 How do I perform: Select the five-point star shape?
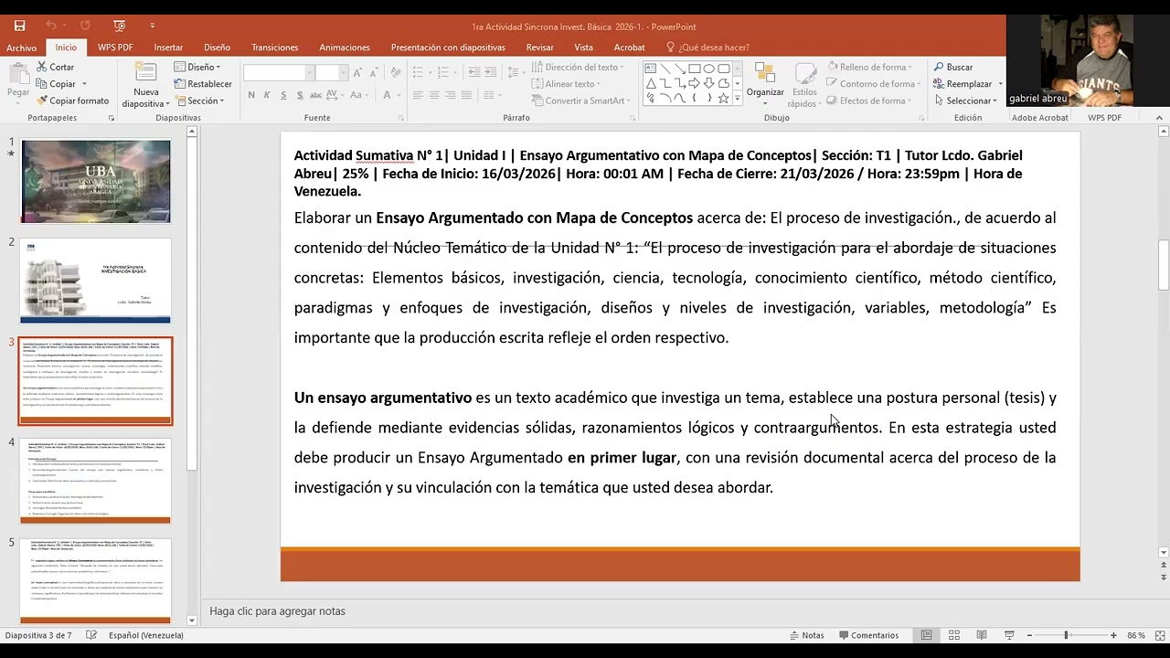pyautogui.click(x=724, y=97)
